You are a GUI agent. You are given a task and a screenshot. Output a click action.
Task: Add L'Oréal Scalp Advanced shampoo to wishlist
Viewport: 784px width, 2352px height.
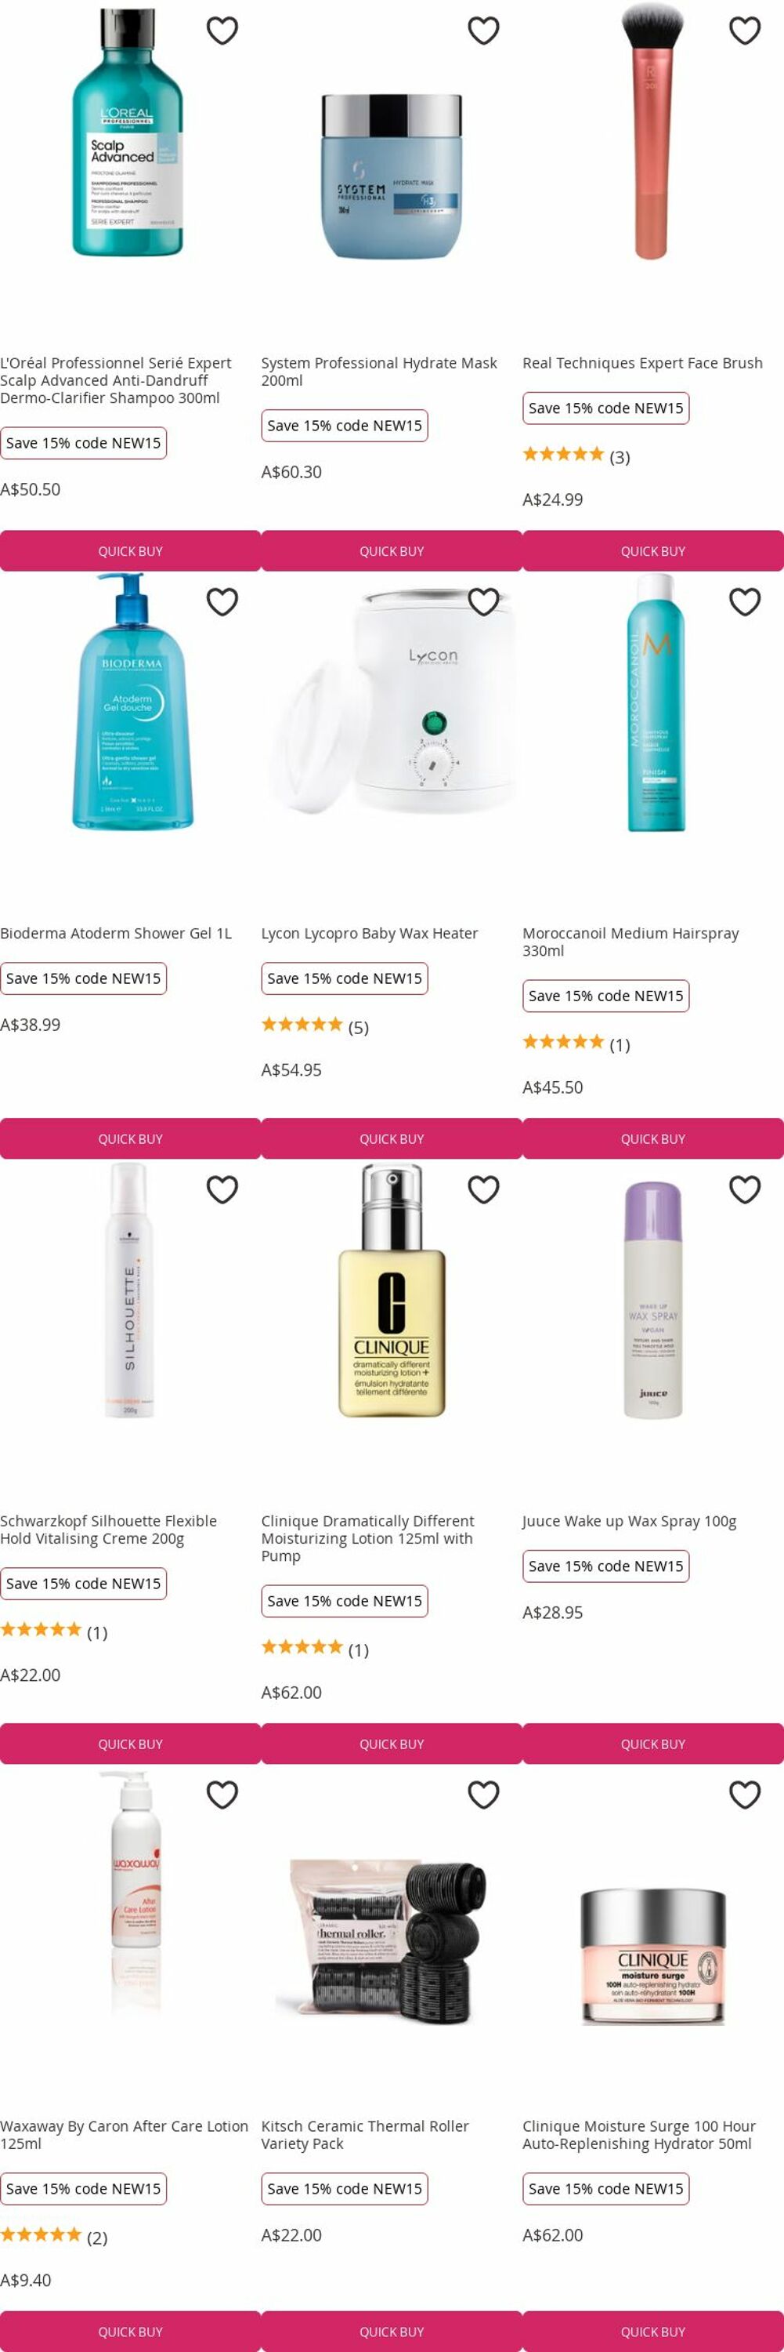click(x=222, y=31)
